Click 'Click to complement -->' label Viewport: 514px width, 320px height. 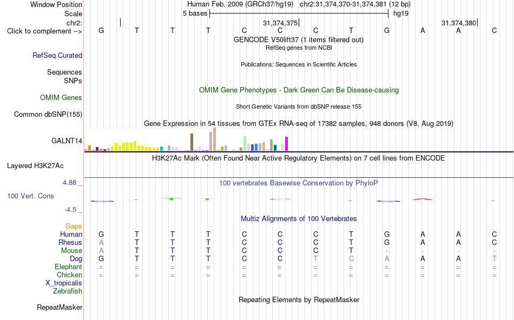pos(44,31)
